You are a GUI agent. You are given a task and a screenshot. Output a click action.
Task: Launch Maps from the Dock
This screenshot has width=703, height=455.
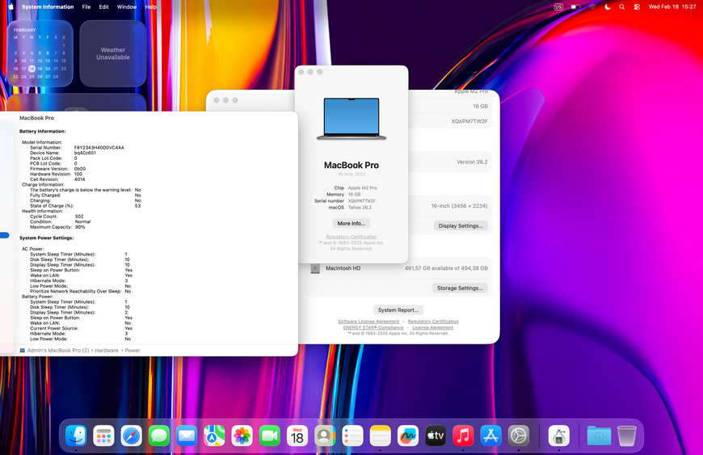tap(214, 436)
